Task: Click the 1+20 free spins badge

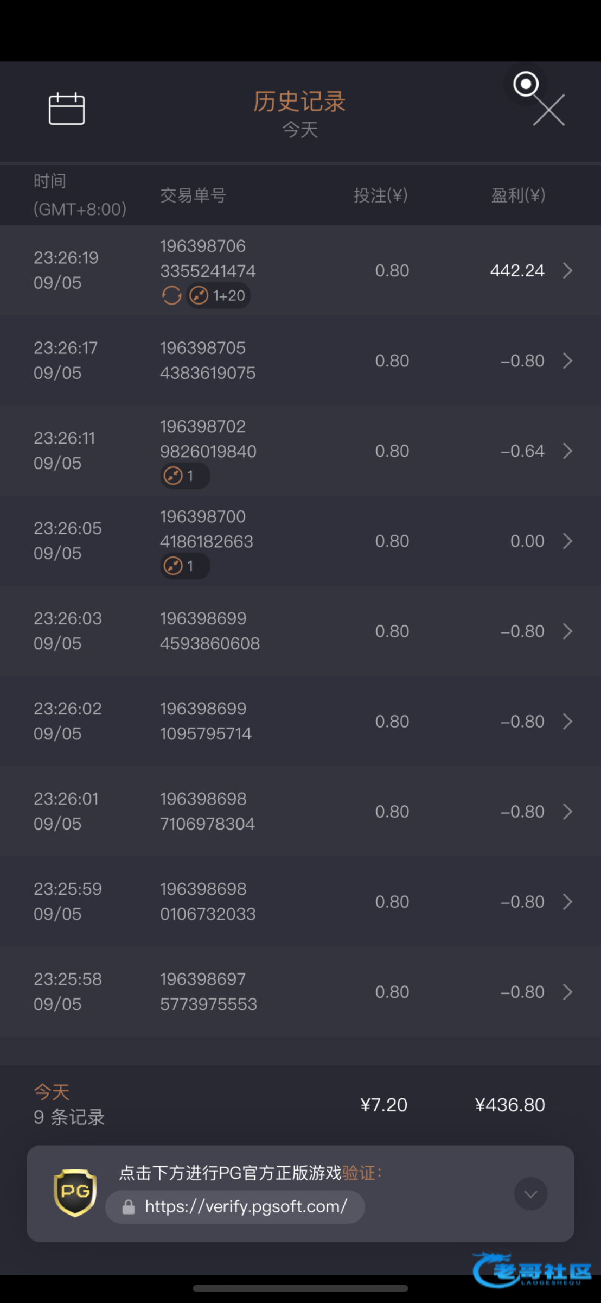Action: pyautogui.click(x=219, y=295)
